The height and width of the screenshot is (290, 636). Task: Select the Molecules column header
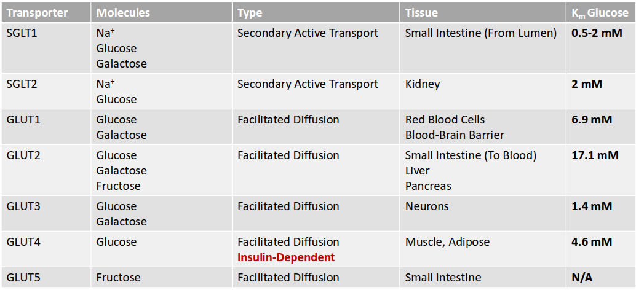tap(123, 12)
